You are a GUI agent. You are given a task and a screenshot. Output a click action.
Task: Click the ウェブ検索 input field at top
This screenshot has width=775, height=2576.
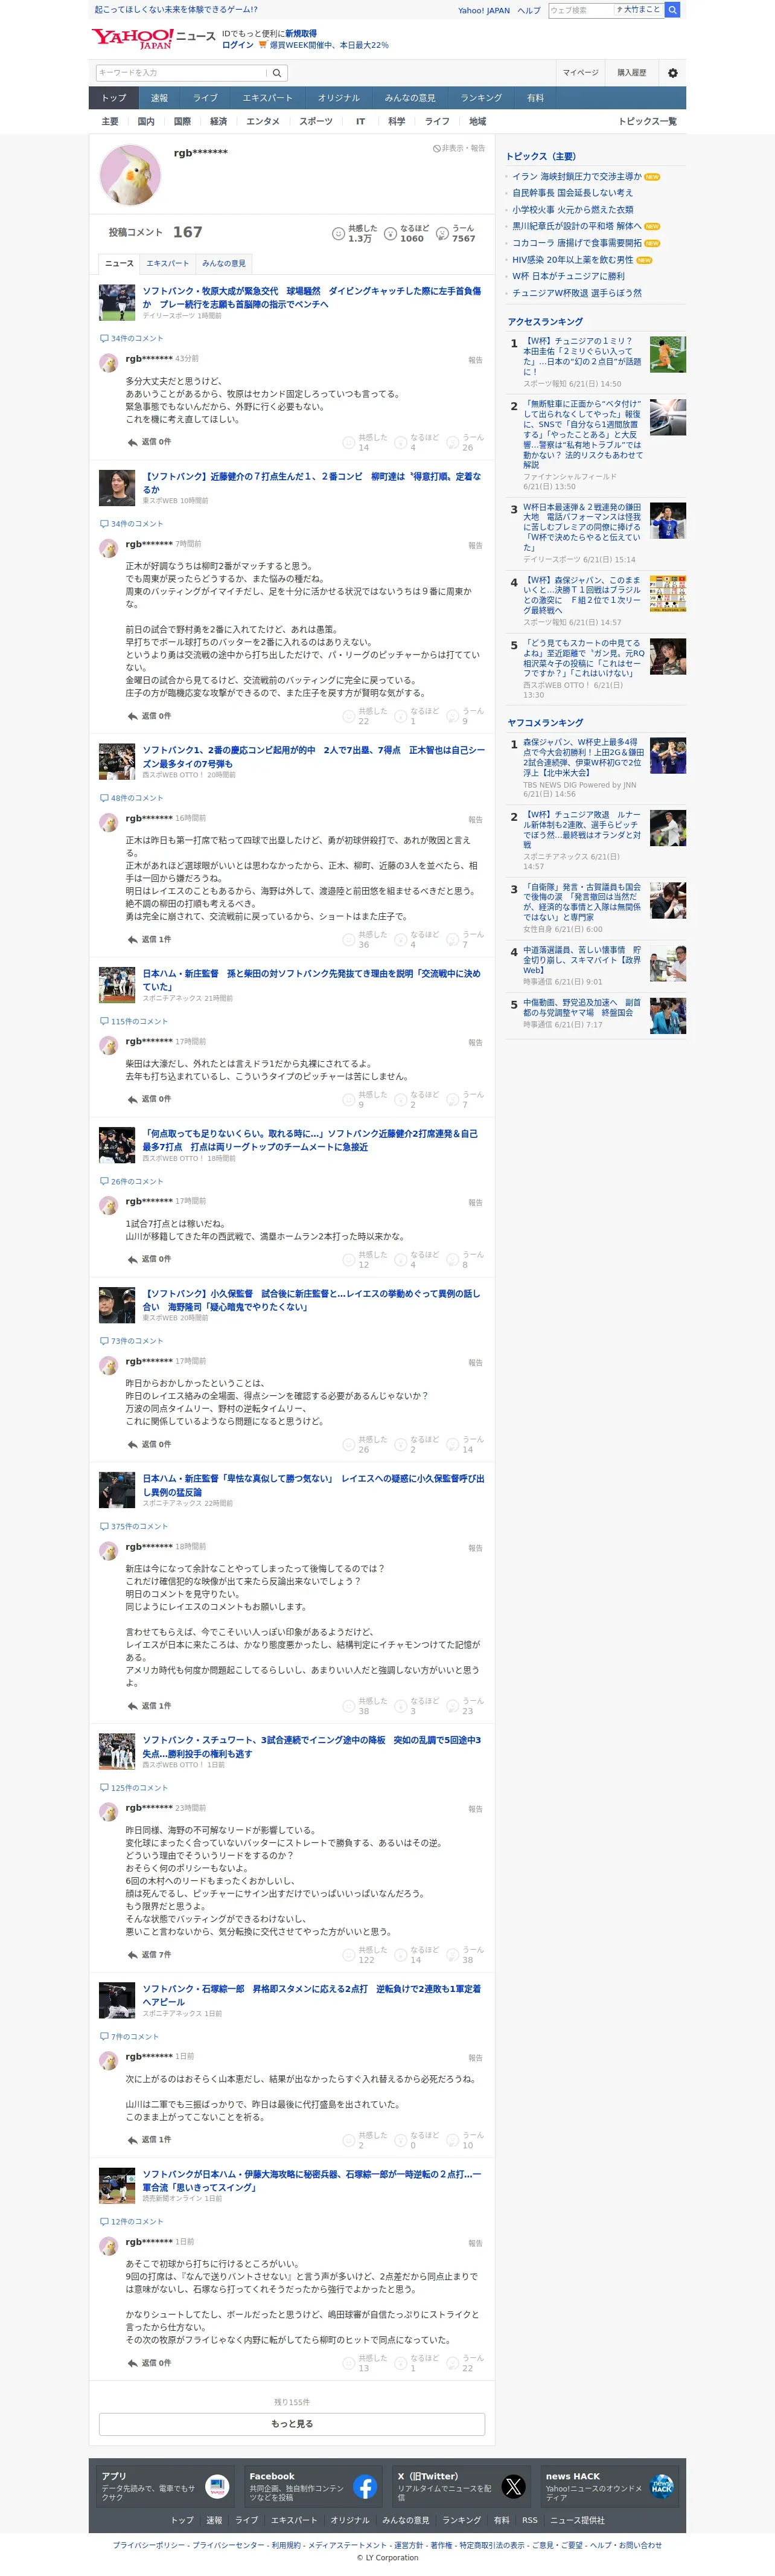[580, 10]
